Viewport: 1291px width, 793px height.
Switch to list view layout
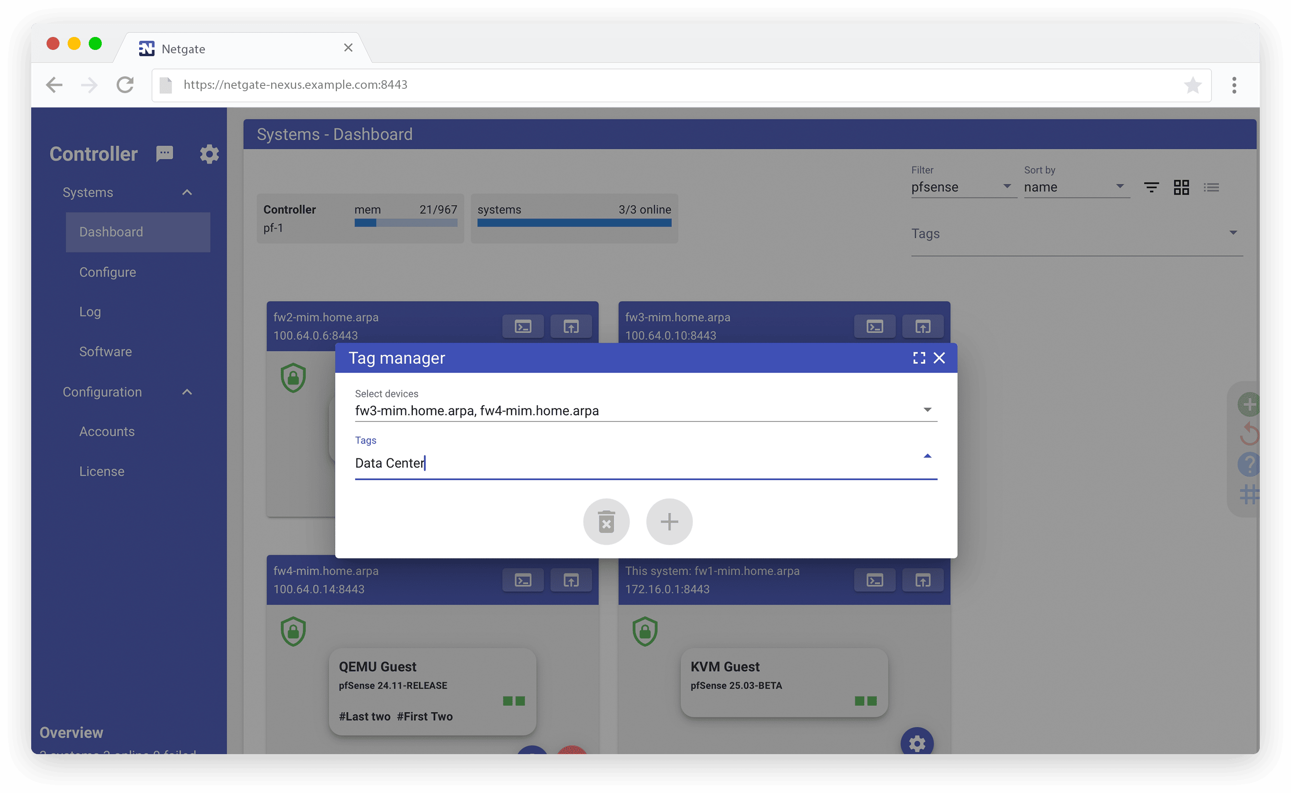[x=1211, y=187]
